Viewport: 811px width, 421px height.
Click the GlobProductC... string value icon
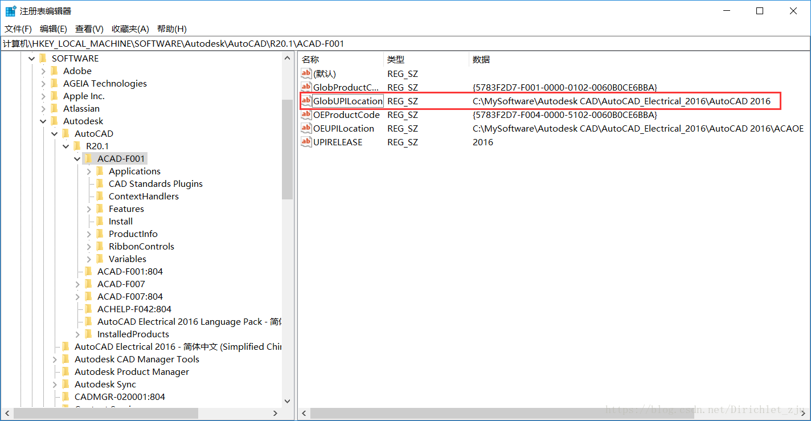pyautogui.click(x=306, y=87)
